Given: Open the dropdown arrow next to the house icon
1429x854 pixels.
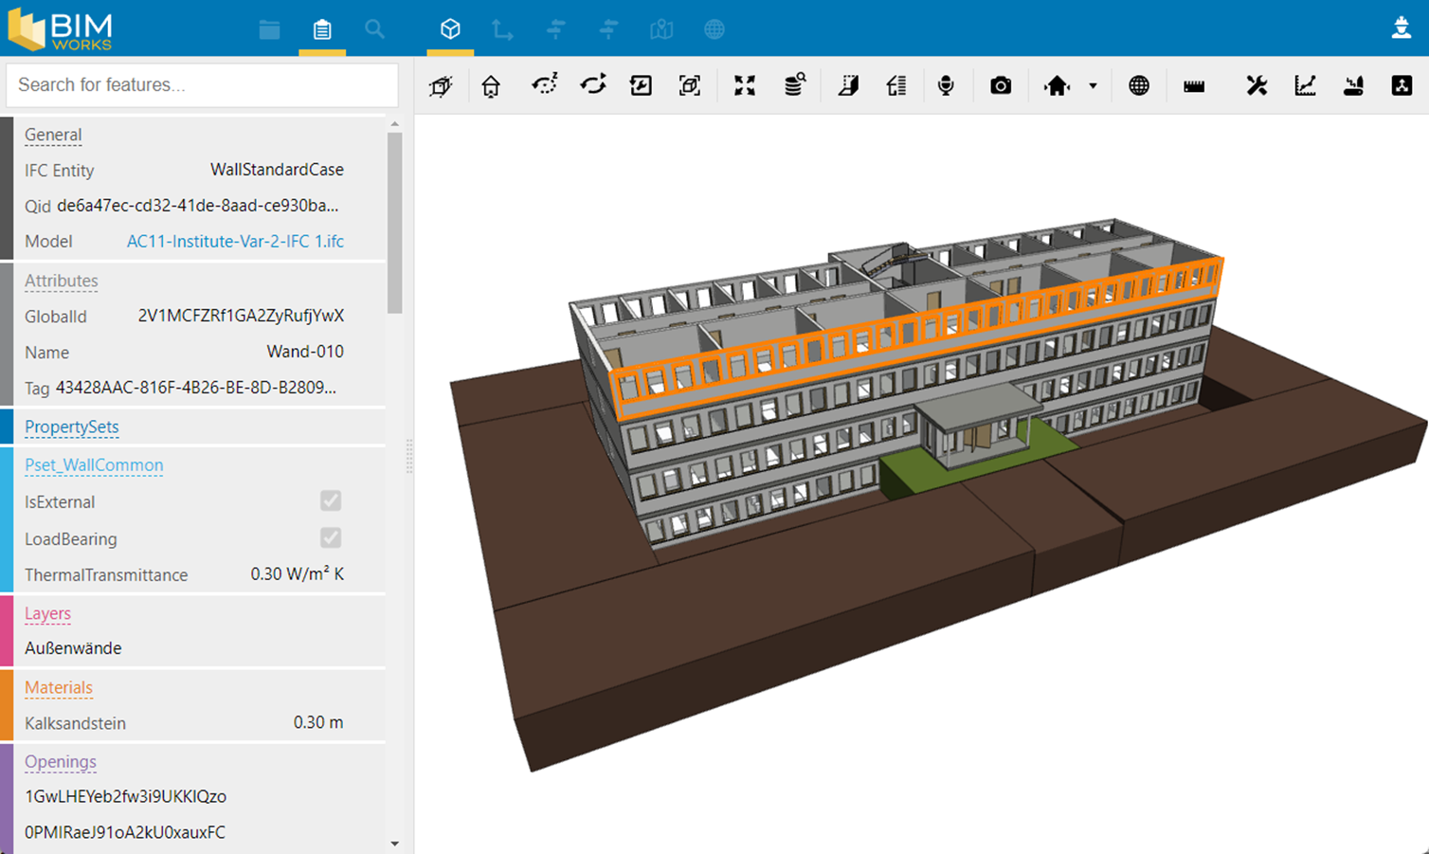Looking at the screenshot, I should coord(1094,85).
